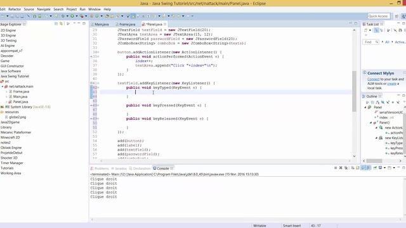Viewport: 406px width, 228px height.
Task: Click the Debug bug icon in toolbar
Action: [x=63, y=16]
